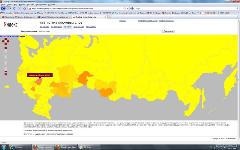
Task: Open Правка menu
Action: tap(9, 5)
